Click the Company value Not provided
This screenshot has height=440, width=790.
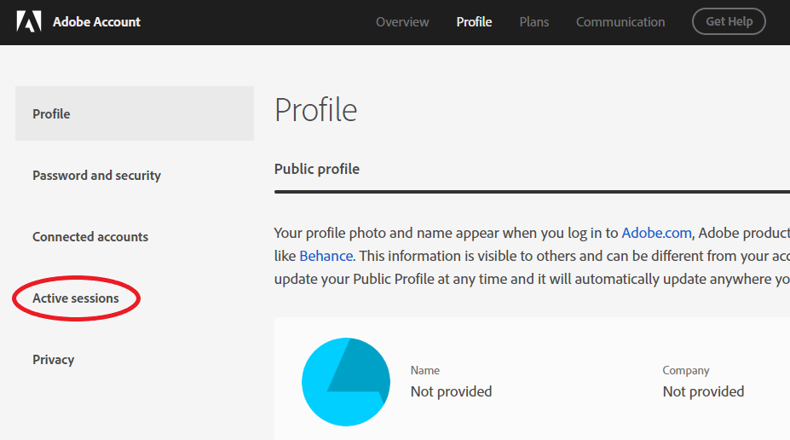pos(703,391)
